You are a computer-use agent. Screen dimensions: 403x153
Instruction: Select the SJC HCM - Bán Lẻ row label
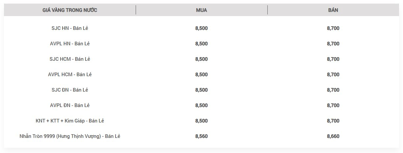click(70, 59)
